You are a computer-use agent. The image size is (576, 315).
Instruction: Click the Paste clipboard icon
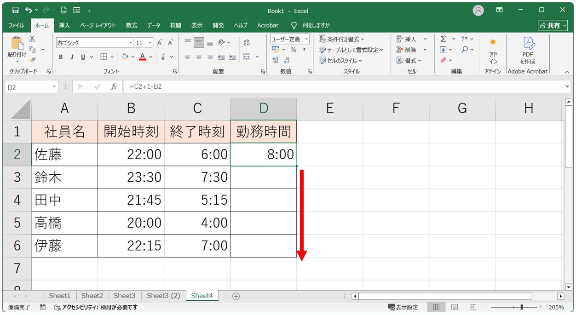[17, 43]
